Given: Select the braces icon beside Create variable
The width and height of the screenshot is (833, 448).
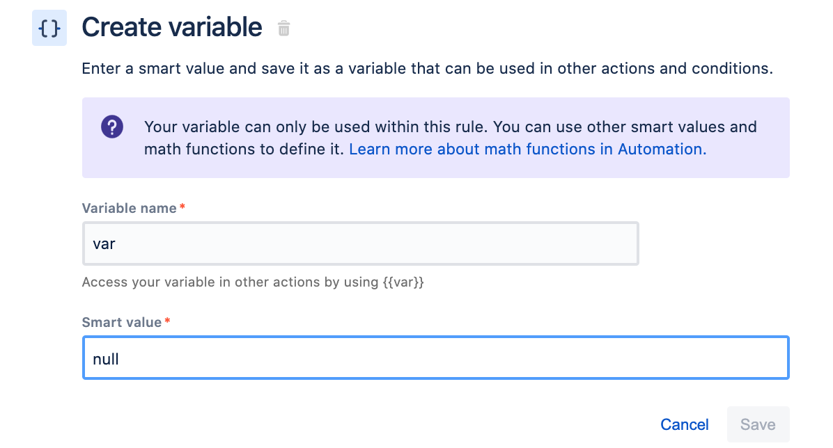Looking at the screenshot, I should (x=49, y=27).
